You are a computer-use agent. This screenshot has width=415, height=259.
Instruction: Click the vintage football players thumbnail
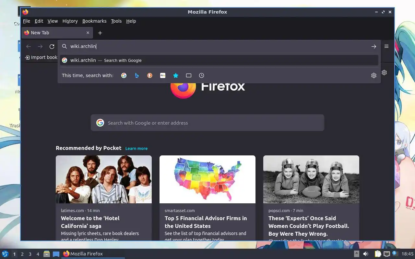click(x=311, y=179)
